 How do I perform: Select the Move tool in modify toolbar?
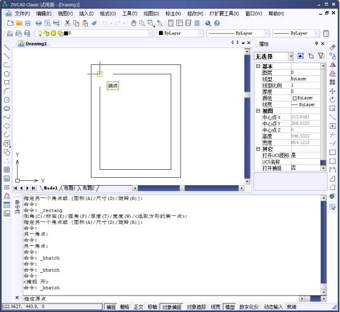pyautogui.click(x=333, y=91)
